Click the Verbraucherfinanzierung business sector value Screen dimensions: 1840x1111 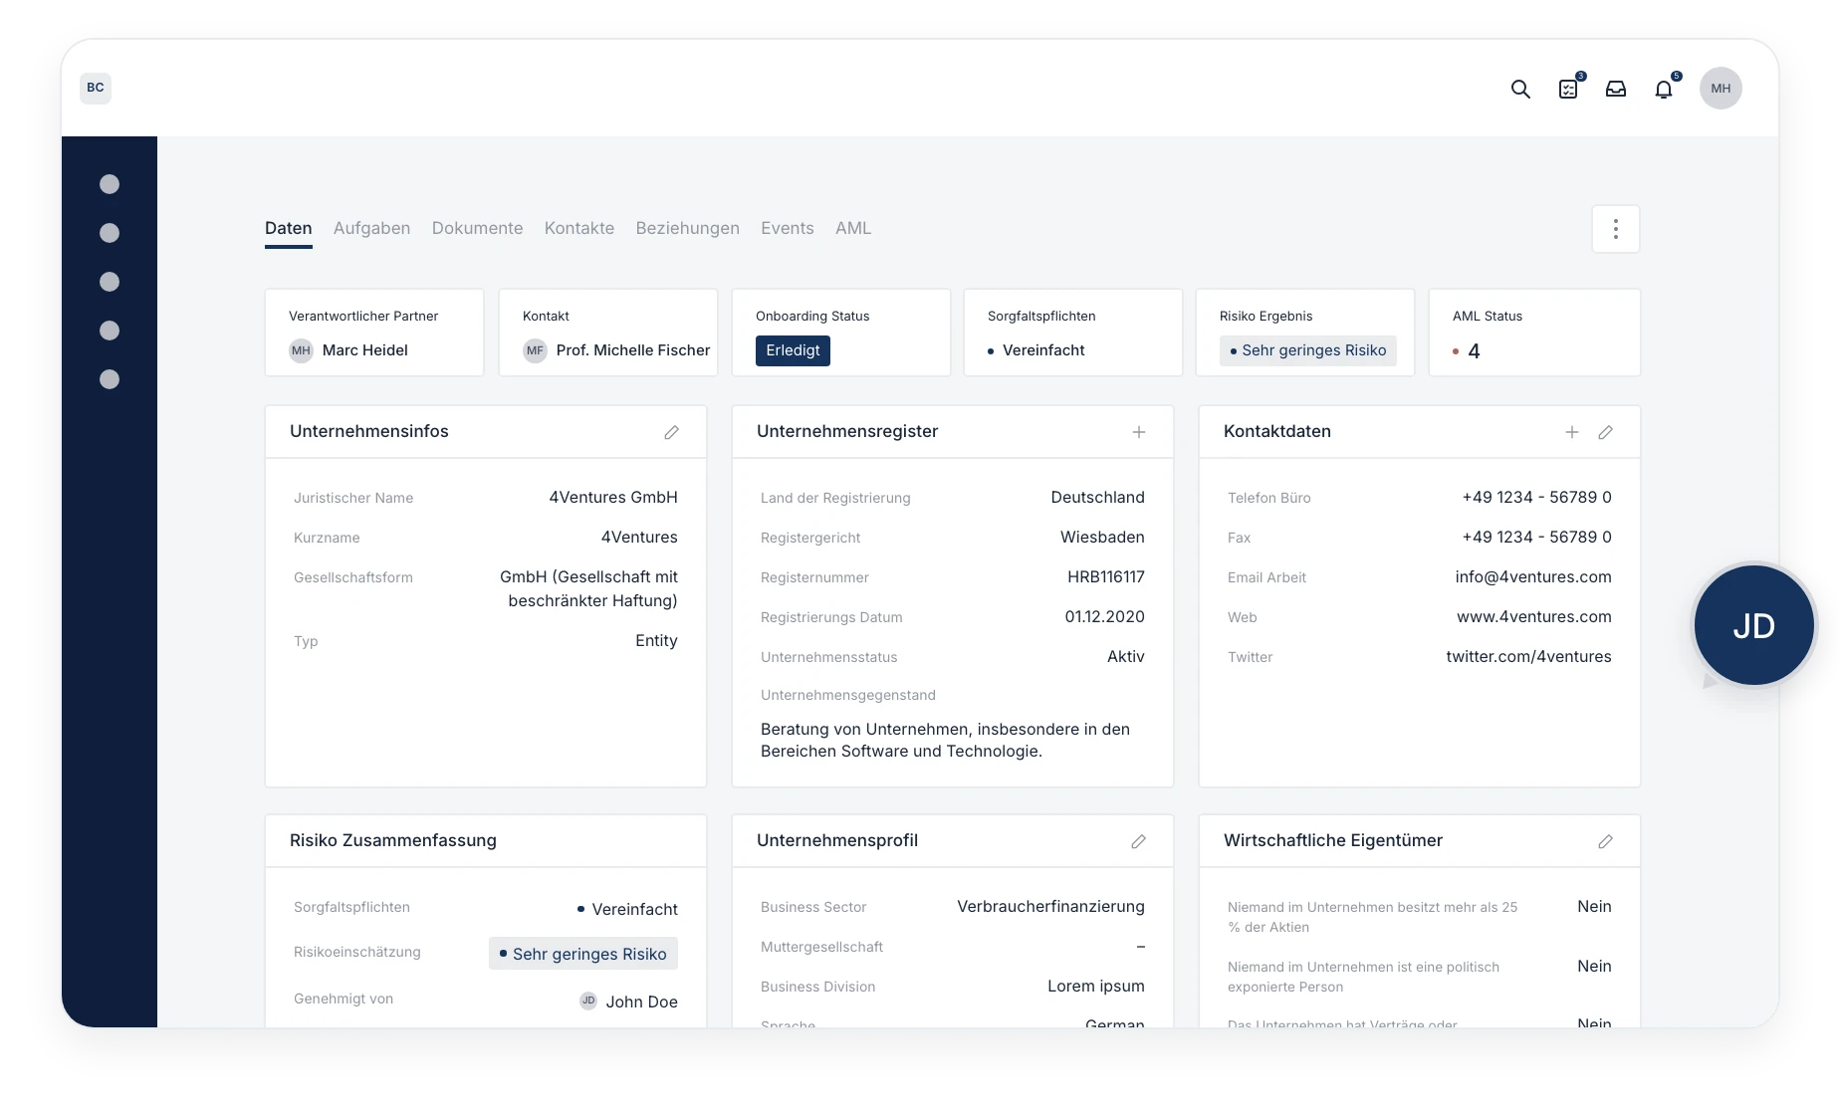[1050, 906]
